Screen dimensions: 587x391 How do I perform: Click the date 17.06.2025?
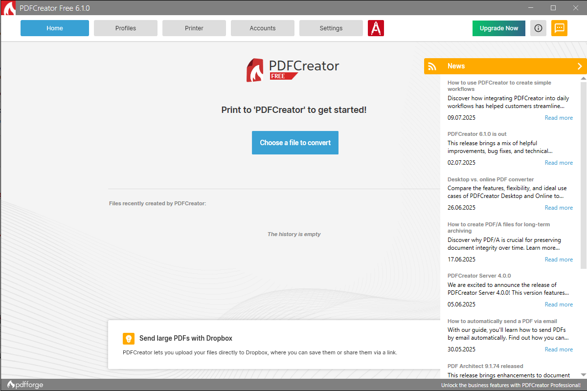[x=461, y=260]
